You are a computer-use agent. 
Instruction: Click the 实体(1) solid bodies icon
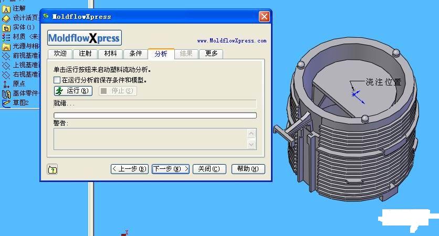6,28
